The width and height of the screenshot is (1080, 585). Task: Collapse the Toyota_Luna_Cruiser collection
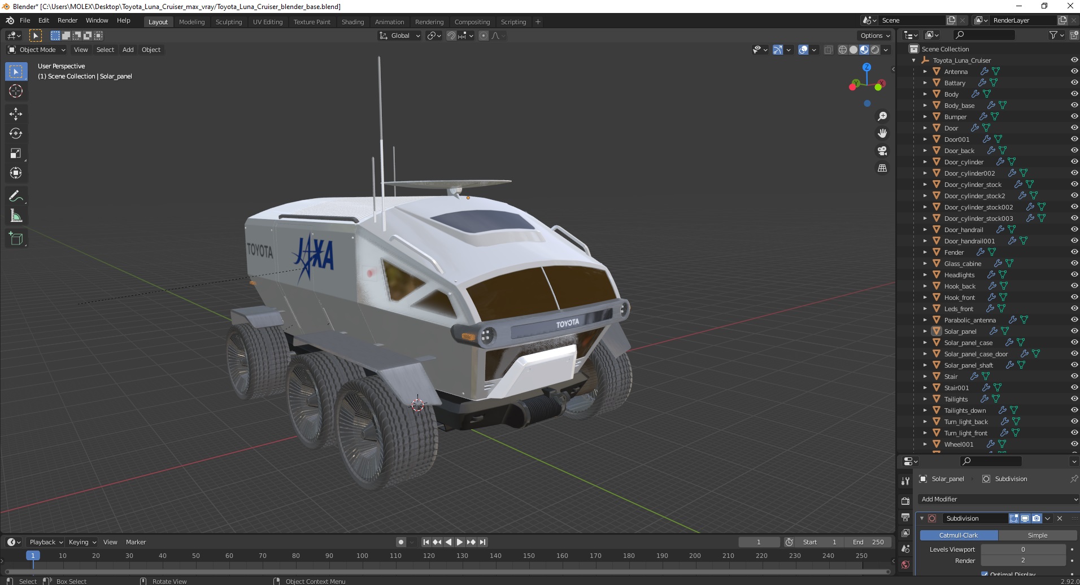pyautogui.click(x=914, y=60)
